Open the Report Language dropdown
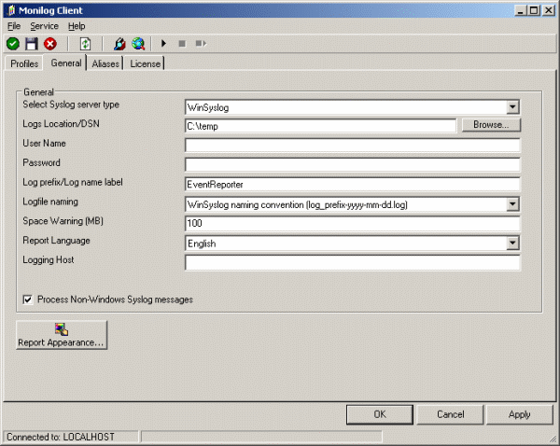 (x=512, y=243)
